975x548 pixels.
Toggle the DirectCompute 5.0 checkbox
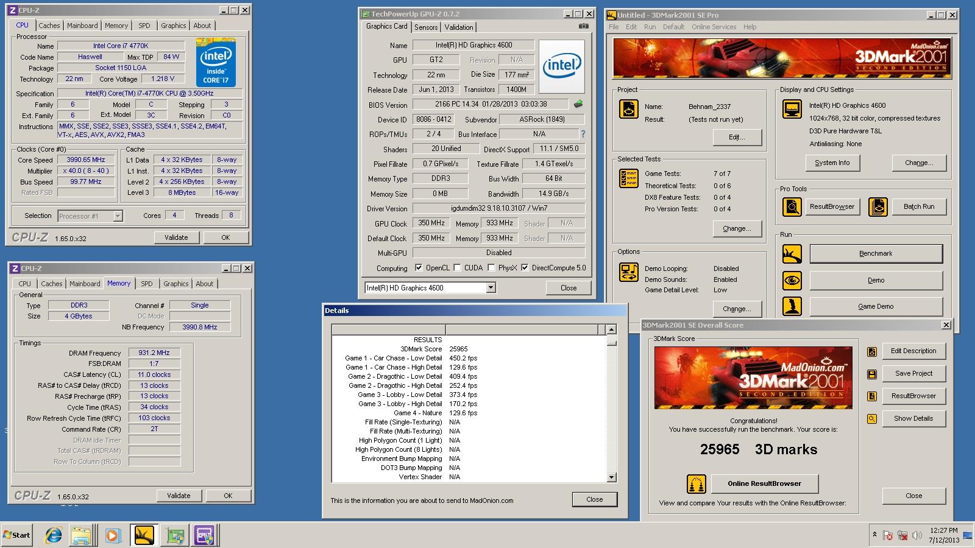(525, 268)
